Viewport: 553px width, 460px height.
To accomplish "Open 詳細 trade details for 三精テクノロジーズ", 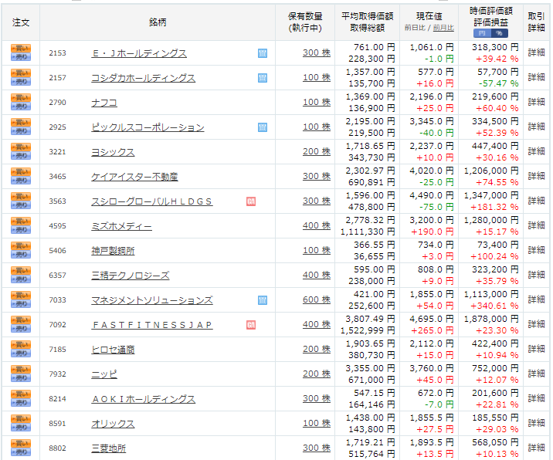I will coord(537,275).
